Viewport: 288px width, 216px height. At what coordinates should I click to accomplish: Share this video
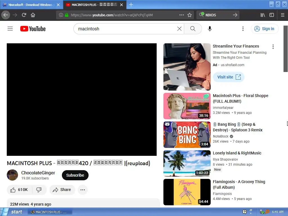point(62,190)
